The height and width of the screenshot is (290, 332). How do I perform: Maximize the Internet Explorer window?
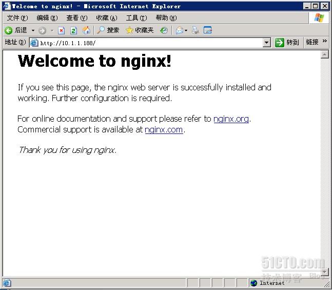pyautogui.click(x=316, y=6)
